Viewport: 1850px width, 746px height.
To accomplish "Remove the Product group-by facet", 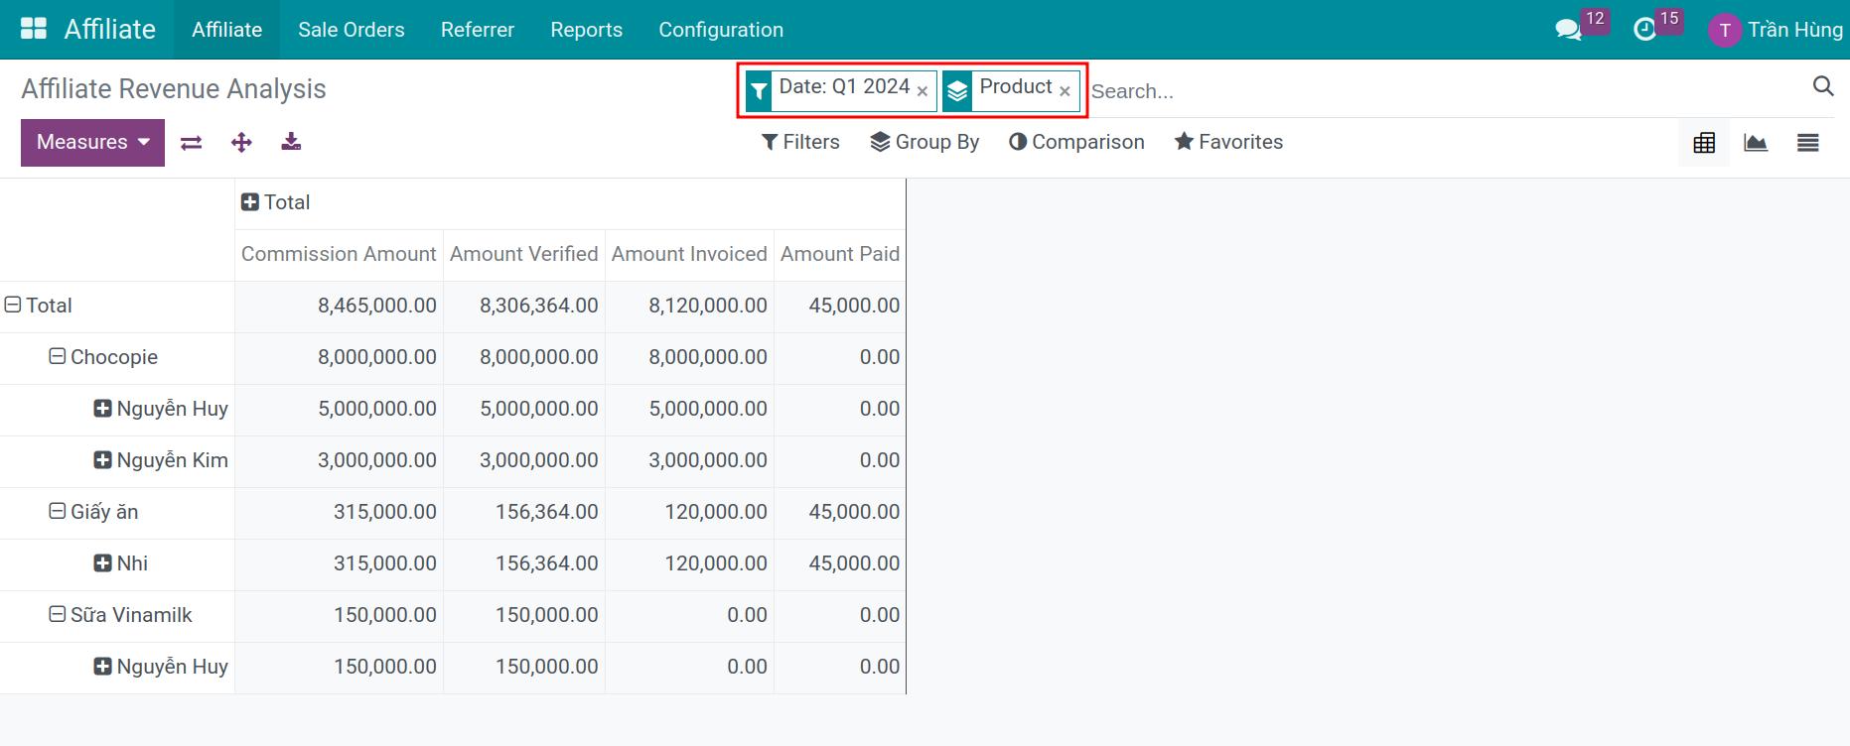I will pyautogui.click(x=1065, y=91).
